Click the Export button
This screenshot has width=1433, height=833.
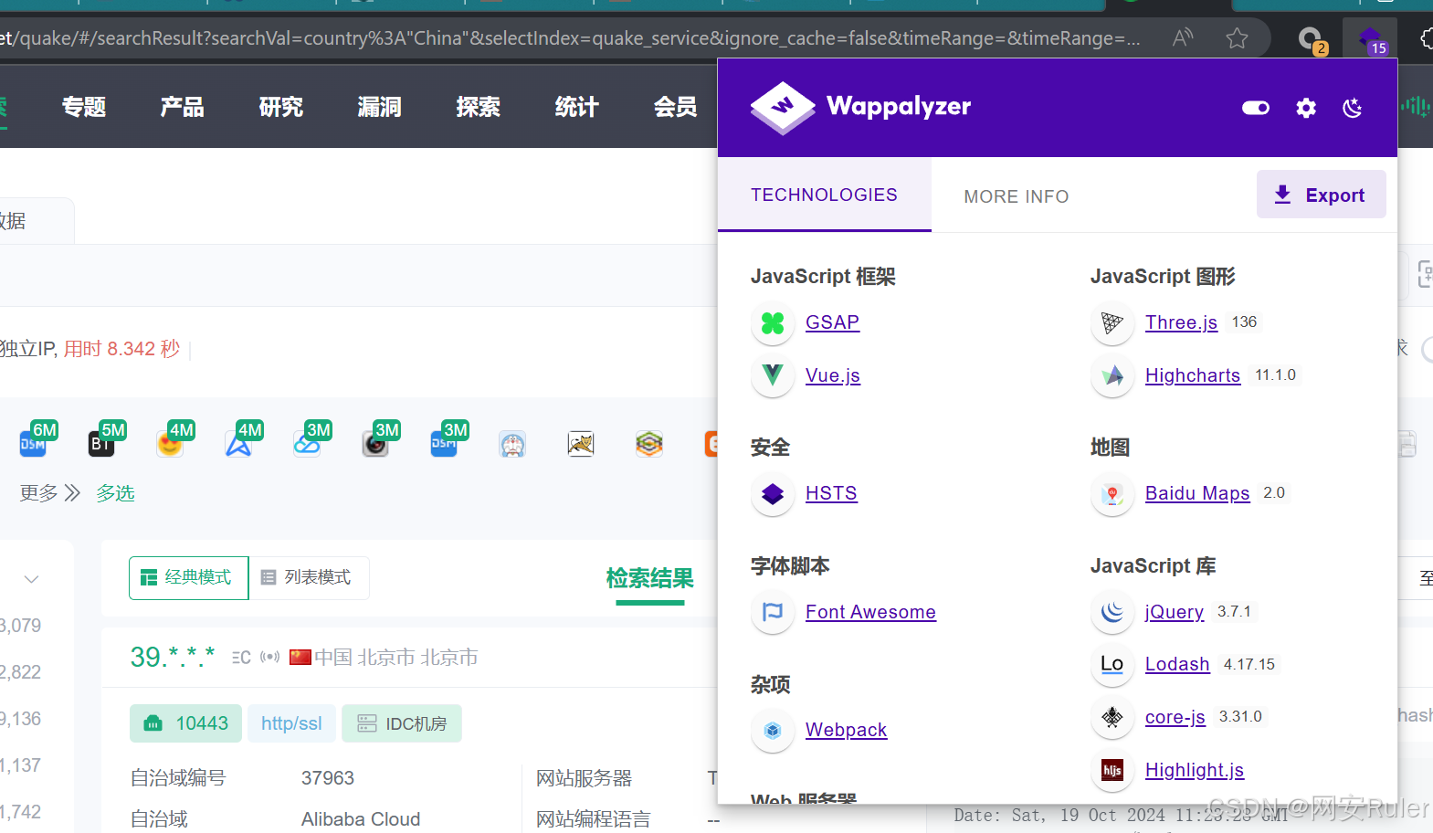1321,195
